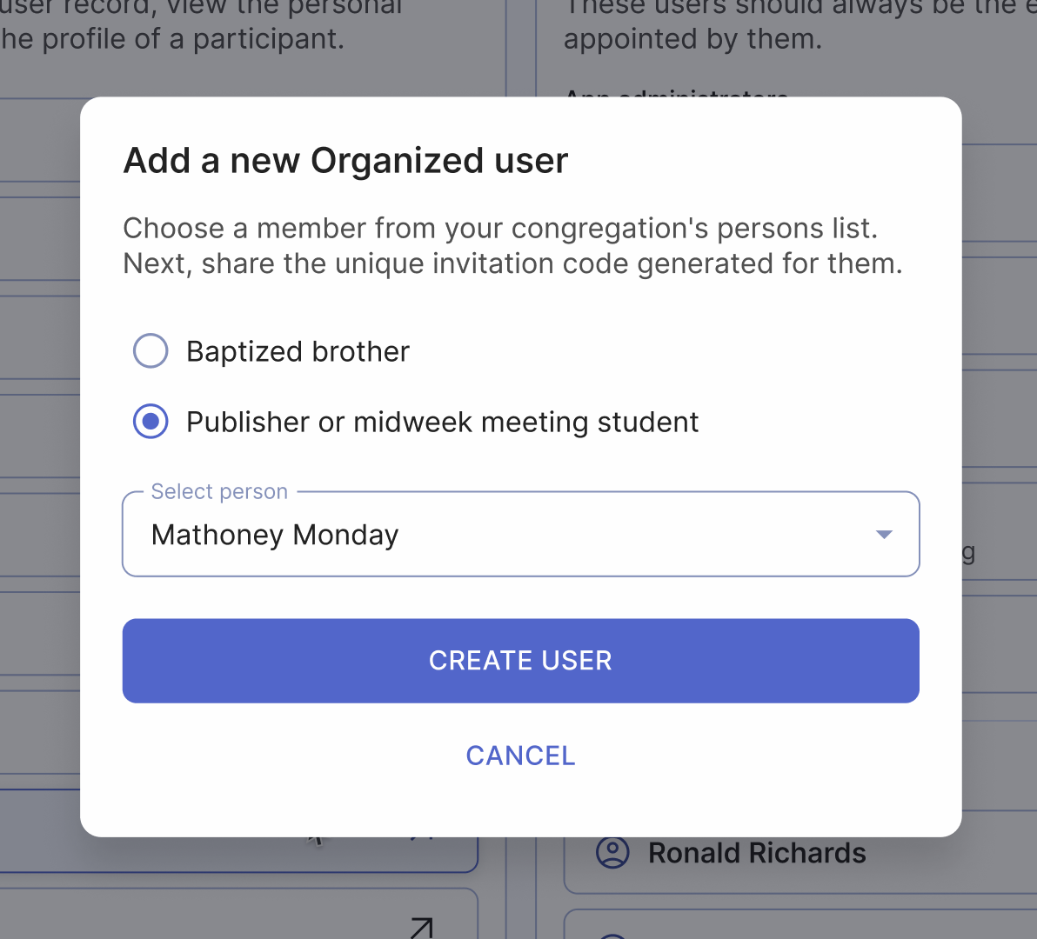Select the Ronald Richards list entry
This screenshot has height=939, width=1037.
pos(756,853)
